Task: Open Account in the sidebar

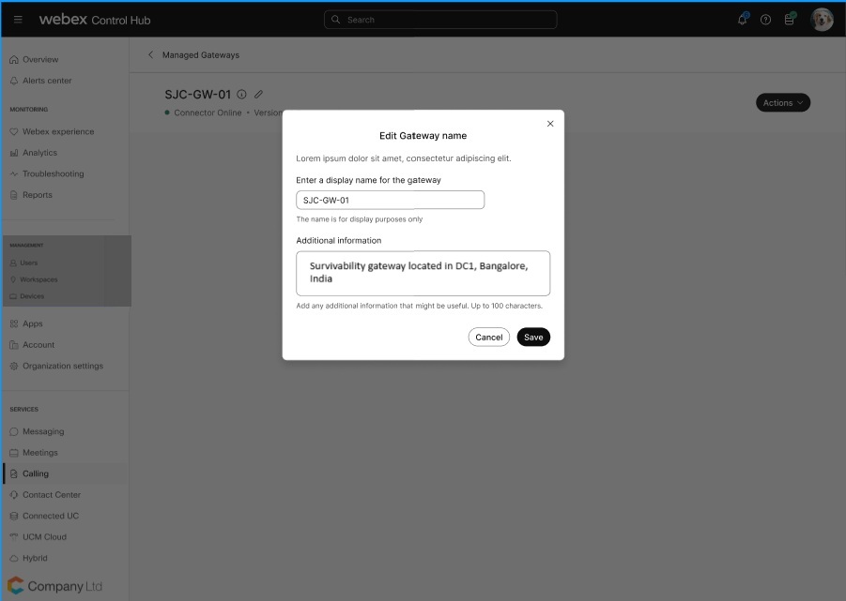Action: [38, 345]
